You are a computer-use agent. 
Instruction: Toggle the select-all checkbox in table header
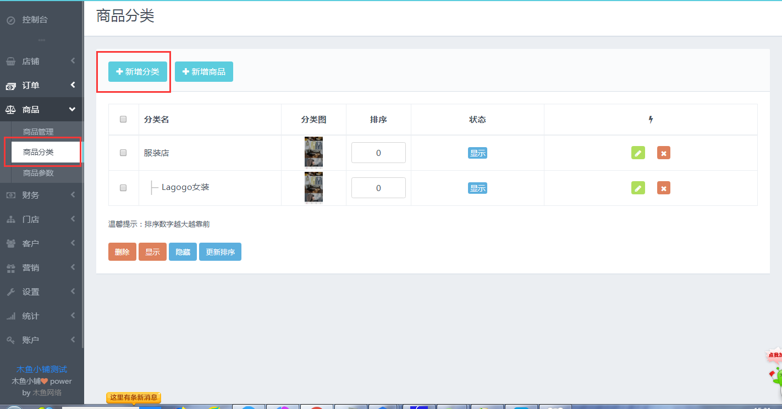click(123, 119)
